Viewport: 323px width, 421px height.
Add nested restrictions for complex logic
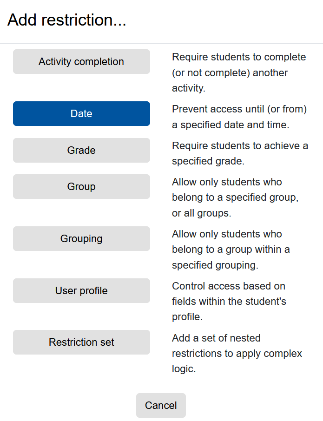pos(81,342)
